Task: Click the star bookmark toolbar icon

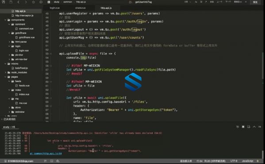Action: (x=34, y=2)
